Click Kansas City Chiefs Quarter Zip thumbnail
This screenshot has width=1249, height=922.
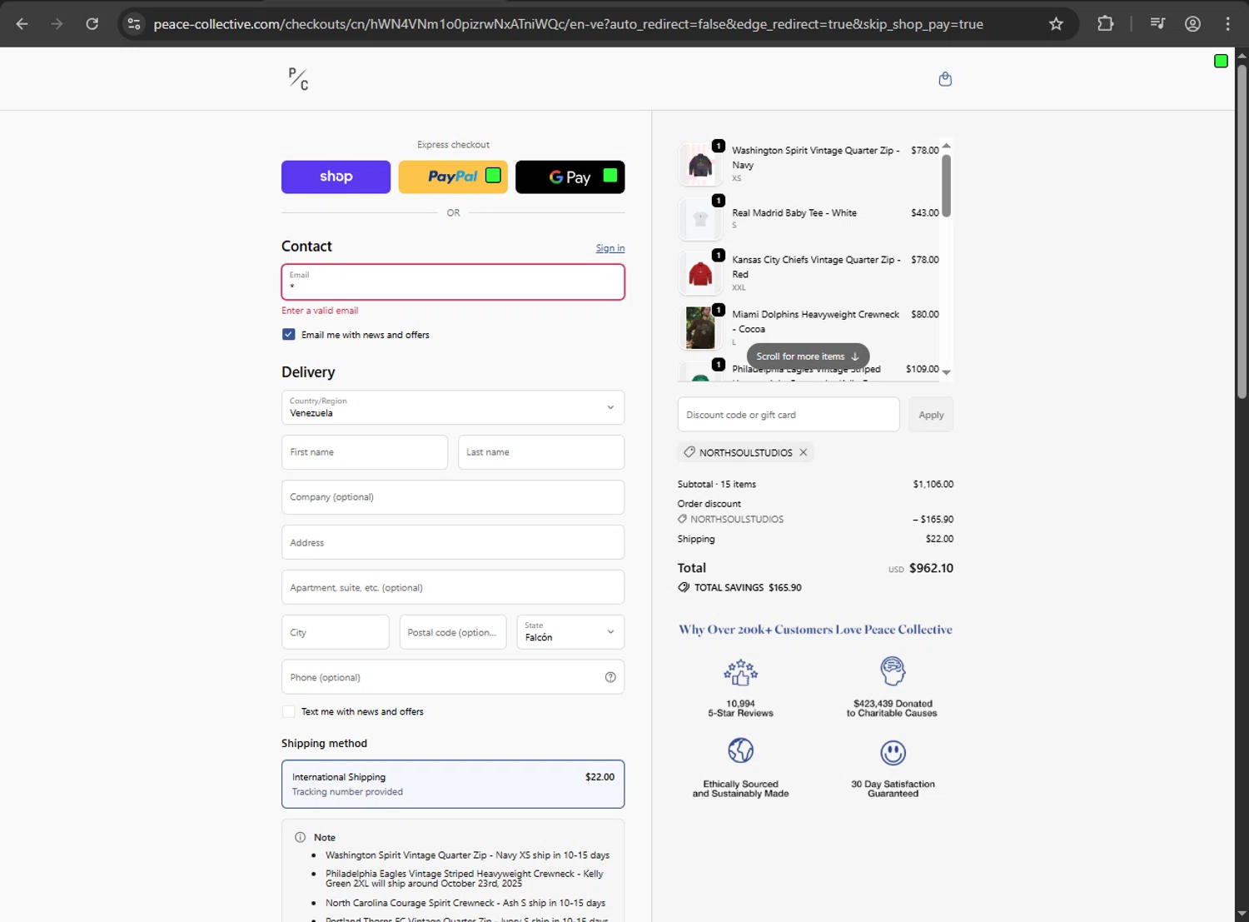700,273
